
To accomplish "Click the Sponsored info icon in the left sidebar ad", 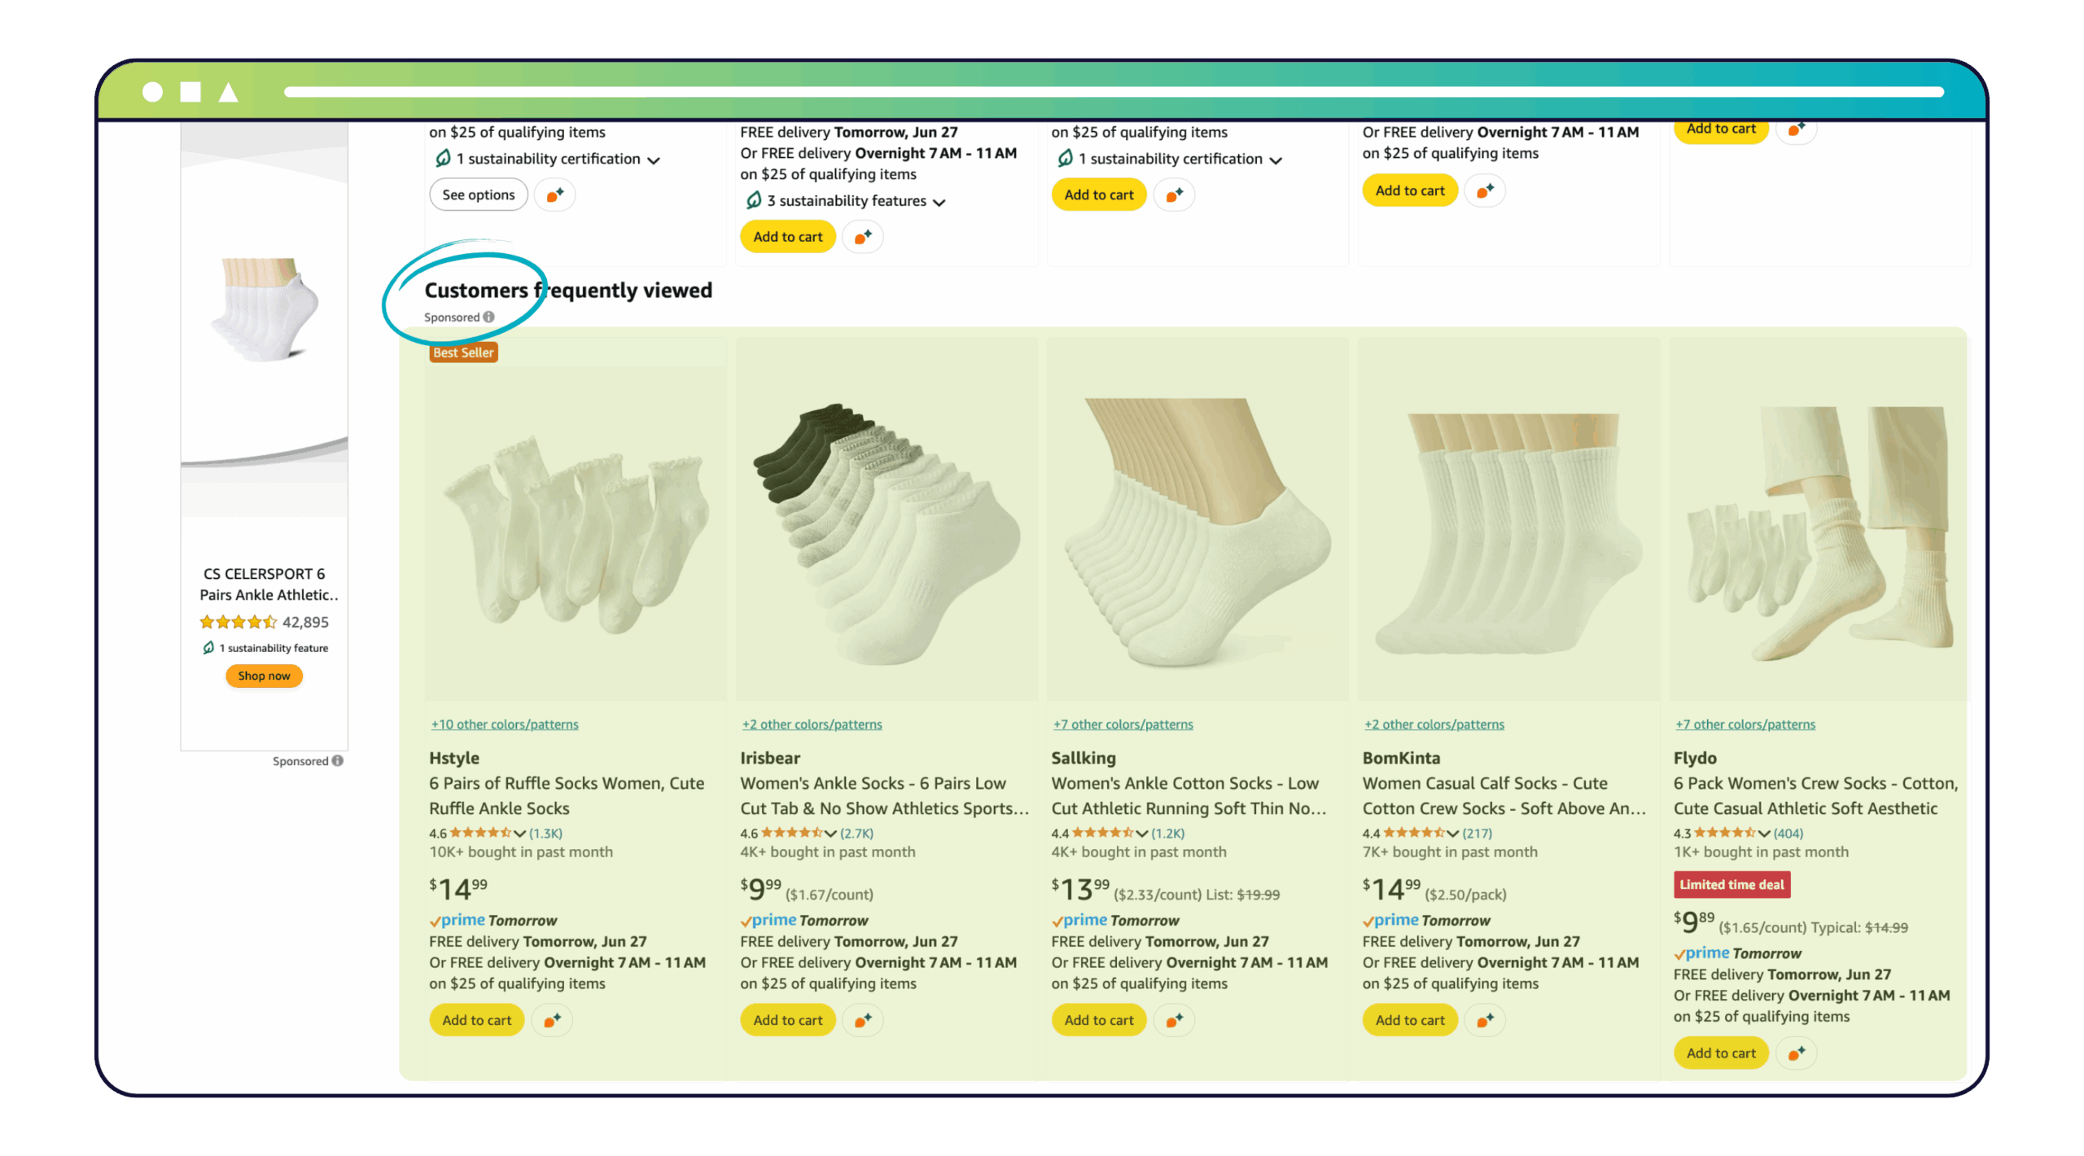I will click(x=336, y=760).
